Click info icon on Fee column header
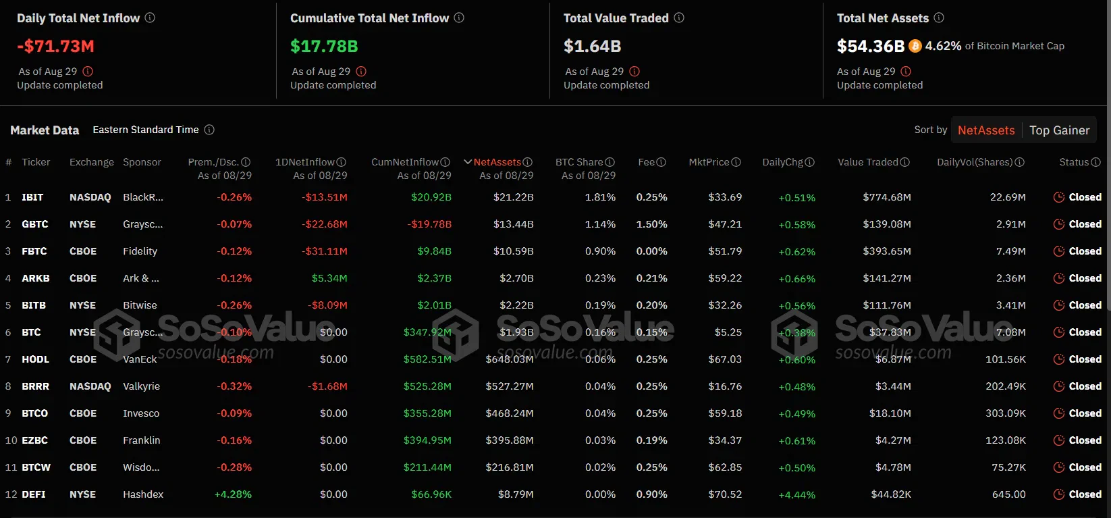Image resolution: width=1111 pixels, height=518 pixels. pyautogui.click(x=661, y=162)
